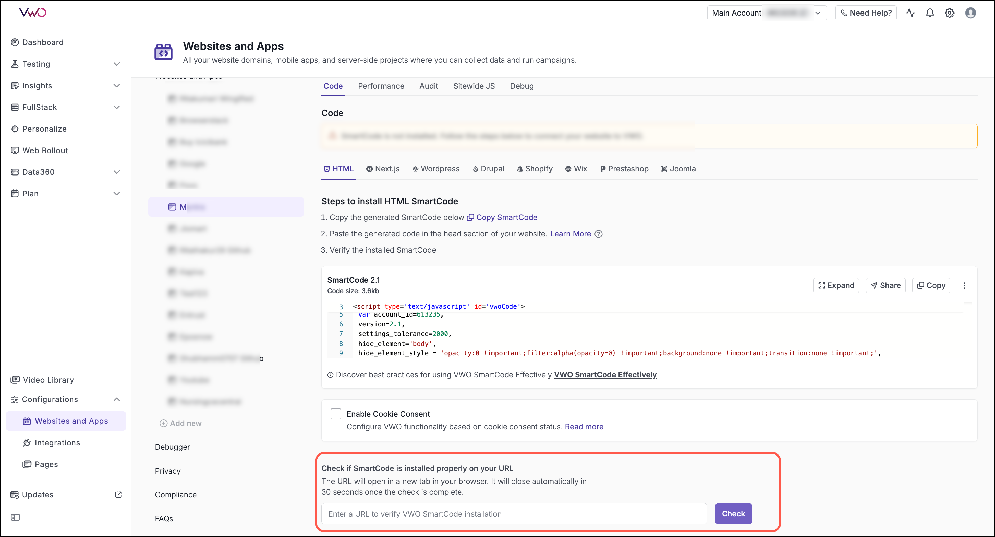Click the selected website's window icon
Viewport: 995px width, 537px height.
(172, 207)
